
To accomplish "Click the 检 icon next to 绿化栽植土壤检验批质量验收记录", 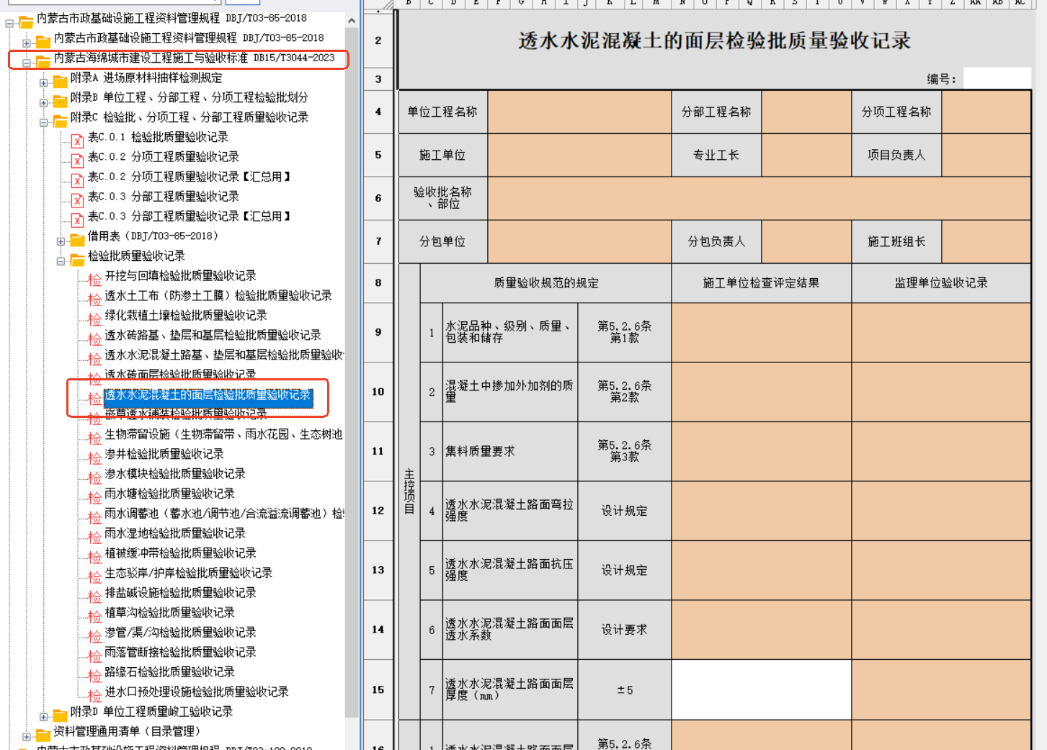I will pos(94,318).
